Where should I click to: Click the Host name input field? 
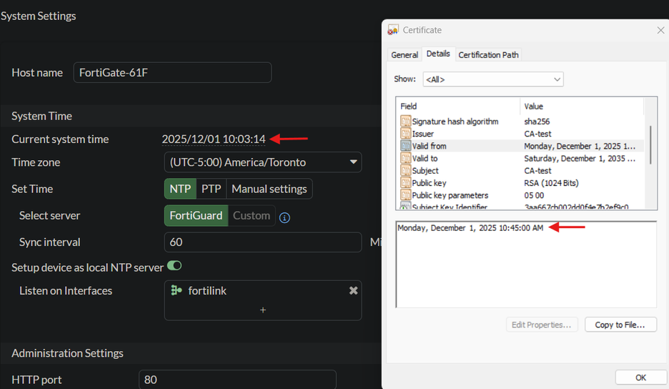click(x=172, y=73)
